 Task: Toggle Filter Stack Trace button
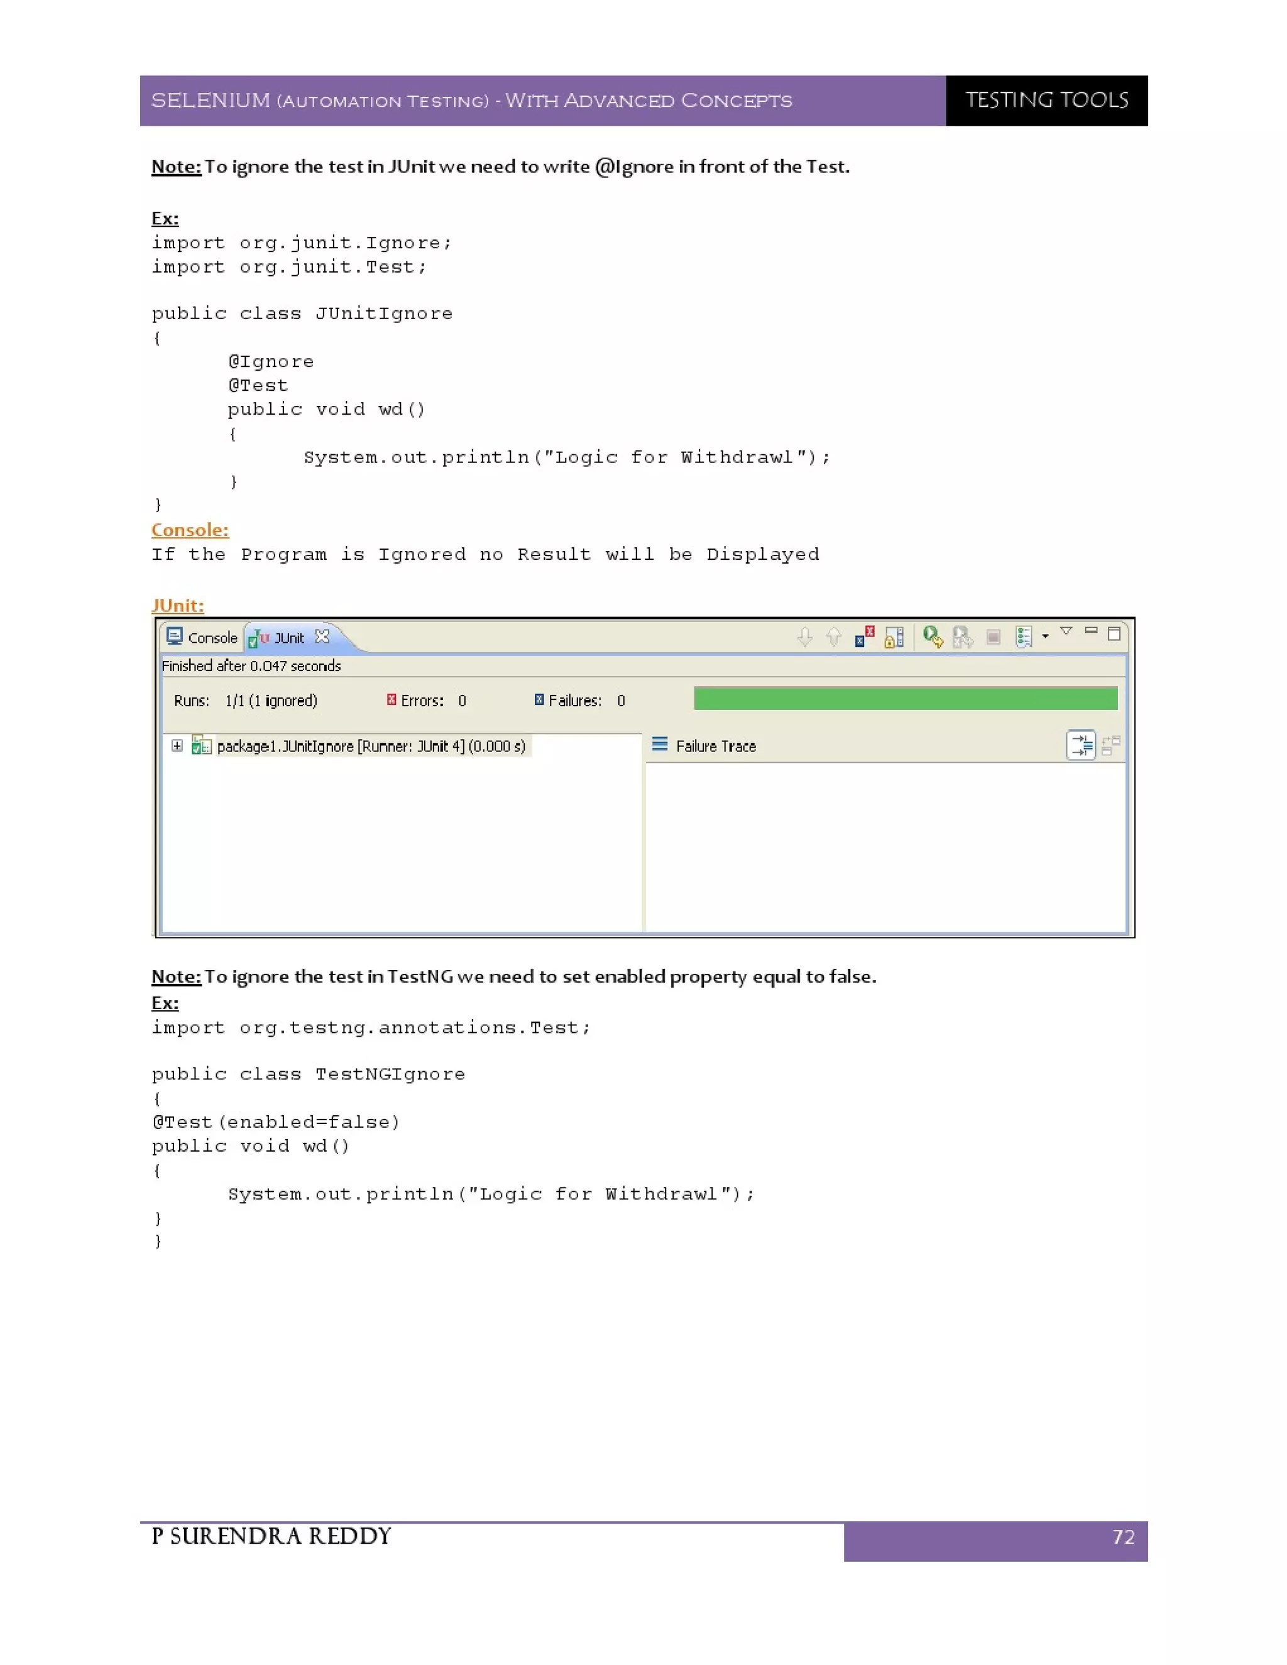(1080, 745)
